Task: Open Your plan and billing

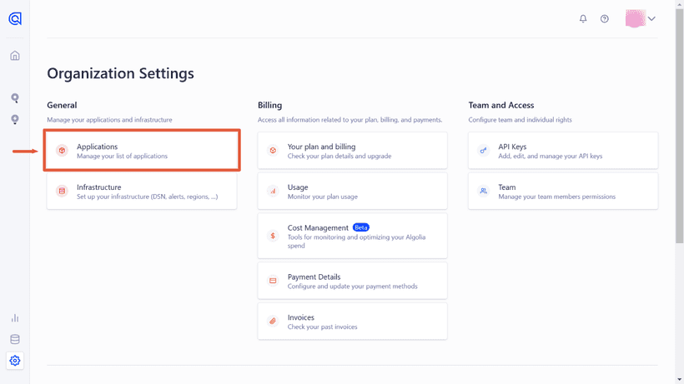Action: click(x=353, y=150)
